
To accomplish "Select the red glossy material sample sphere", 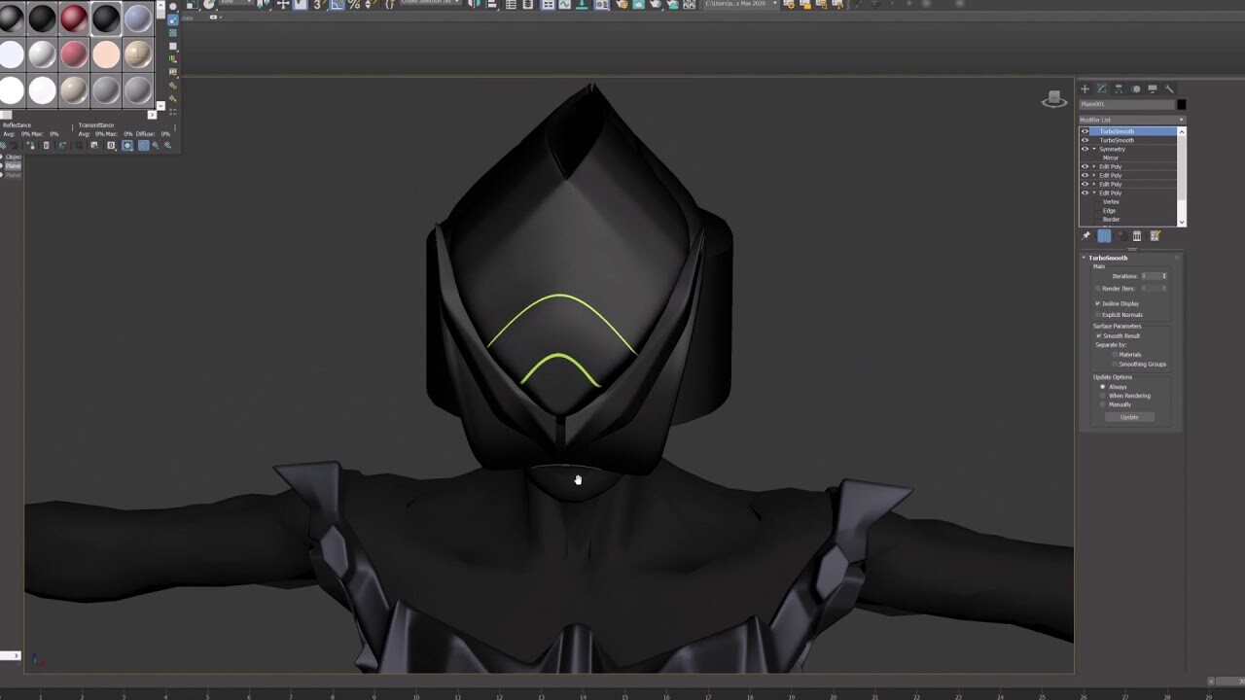I will click(74, 18).
